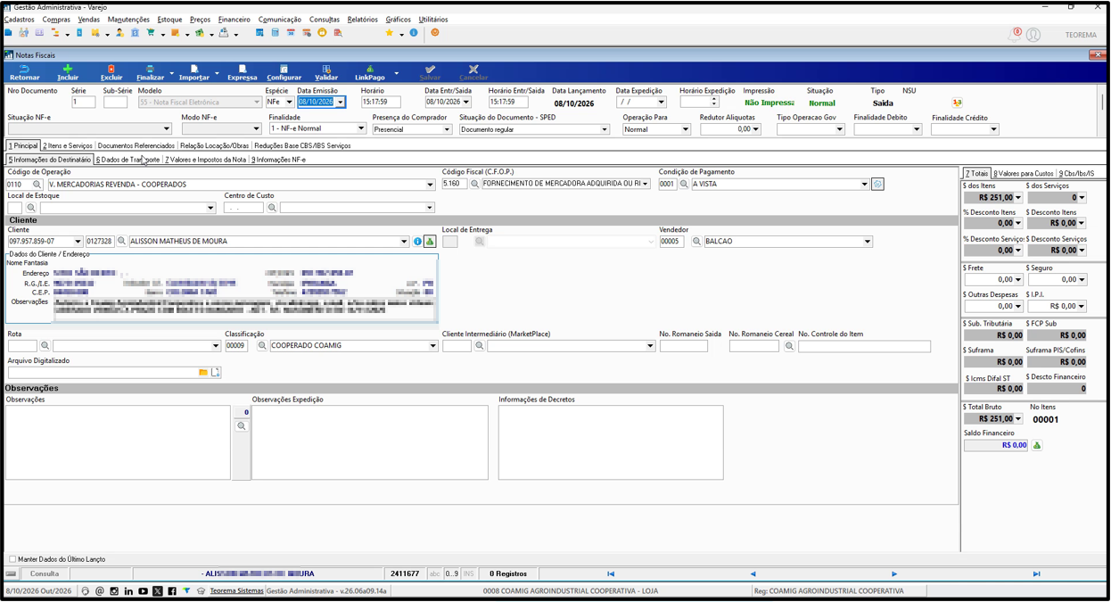Click the search icon next to Código de Operação
The image size is (1111, 602).
point(37,185)
